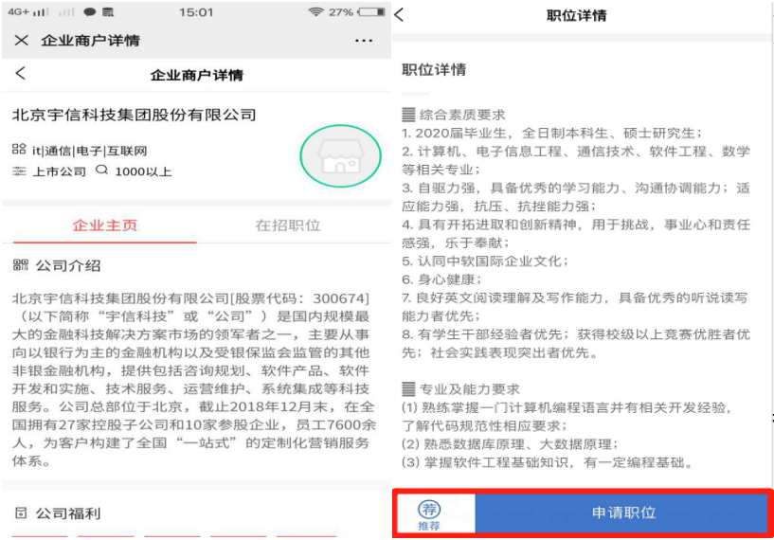
Task: Tap the company storefront logo placeholder
Action: tap(341, 155)
